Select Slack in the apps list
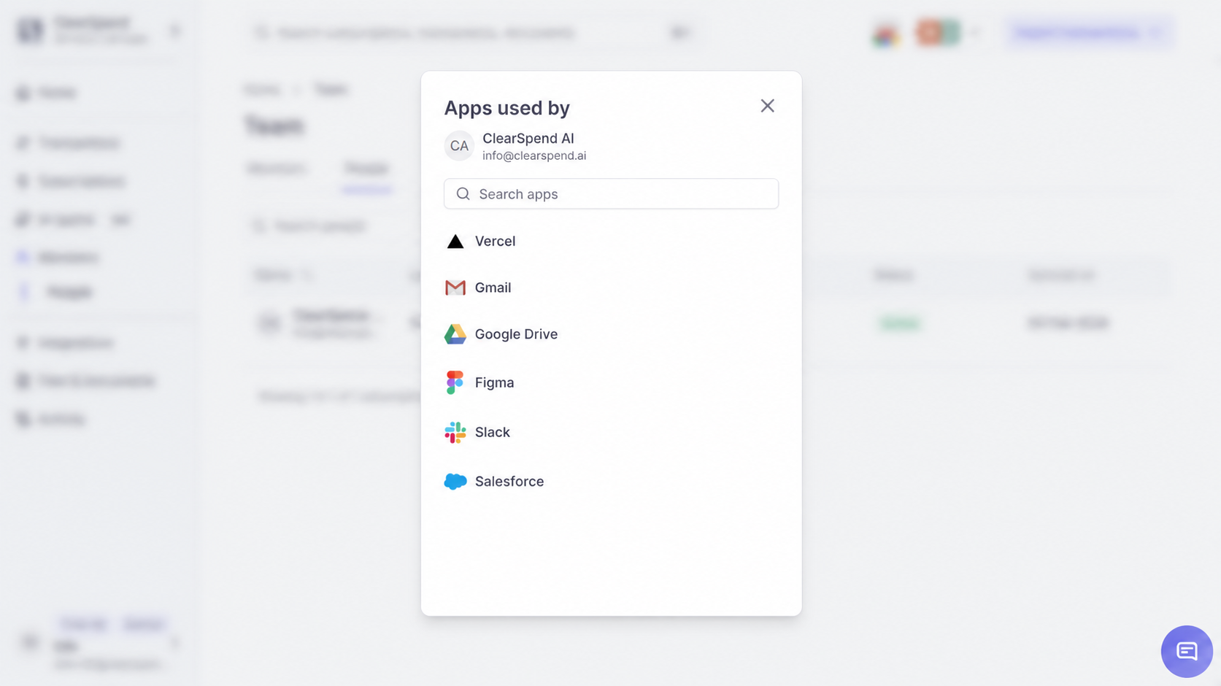1221x686 pixels. pos(611,432)
